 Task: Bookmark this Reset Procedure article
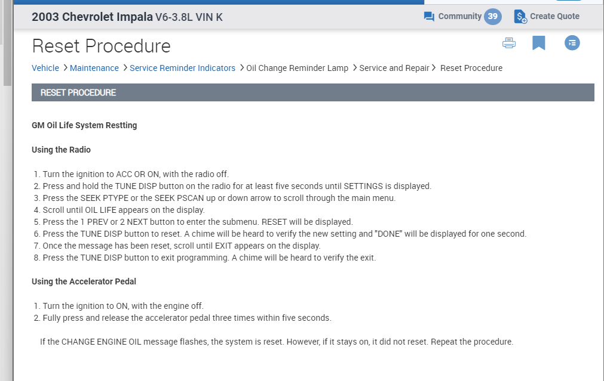click(539, 43)
